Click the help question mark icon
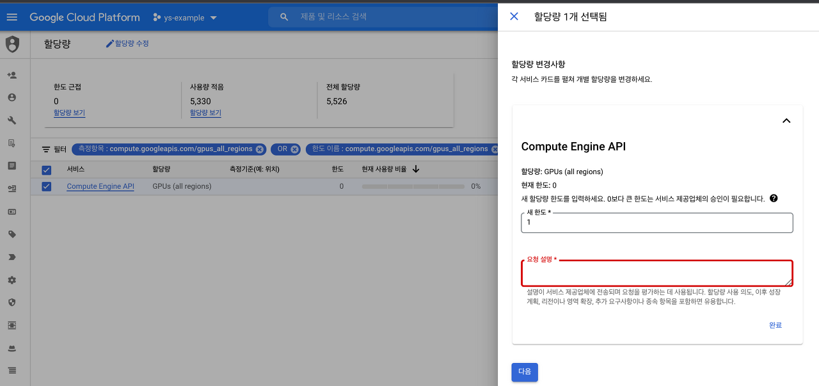Screen dimensions: 819x386 coord(774,198)
